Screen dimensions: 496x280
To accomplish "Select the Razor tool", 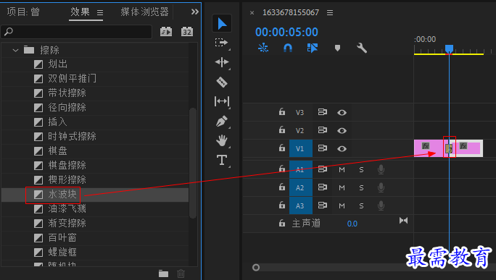I will coord(222,82).
